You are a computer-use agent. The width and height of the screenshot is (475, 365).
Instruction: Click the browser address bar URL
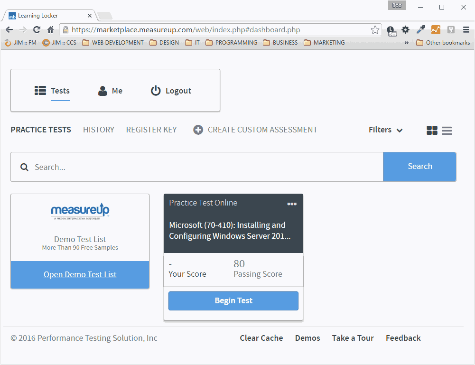point(186,30)
